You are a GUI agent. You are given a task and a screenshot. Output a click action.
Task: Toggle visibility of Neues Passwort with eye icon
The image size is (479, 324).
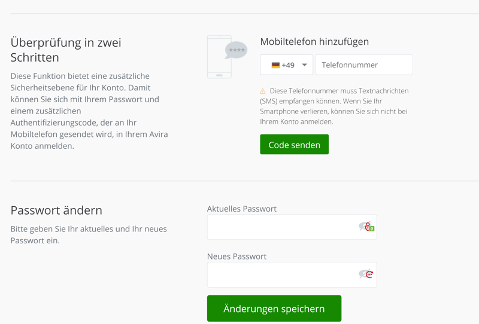pyautogui.click(x=362, y=274)
